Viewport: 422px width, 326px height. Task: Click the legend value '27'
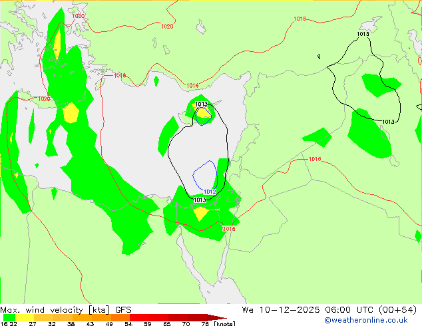[x=33, y=324]
